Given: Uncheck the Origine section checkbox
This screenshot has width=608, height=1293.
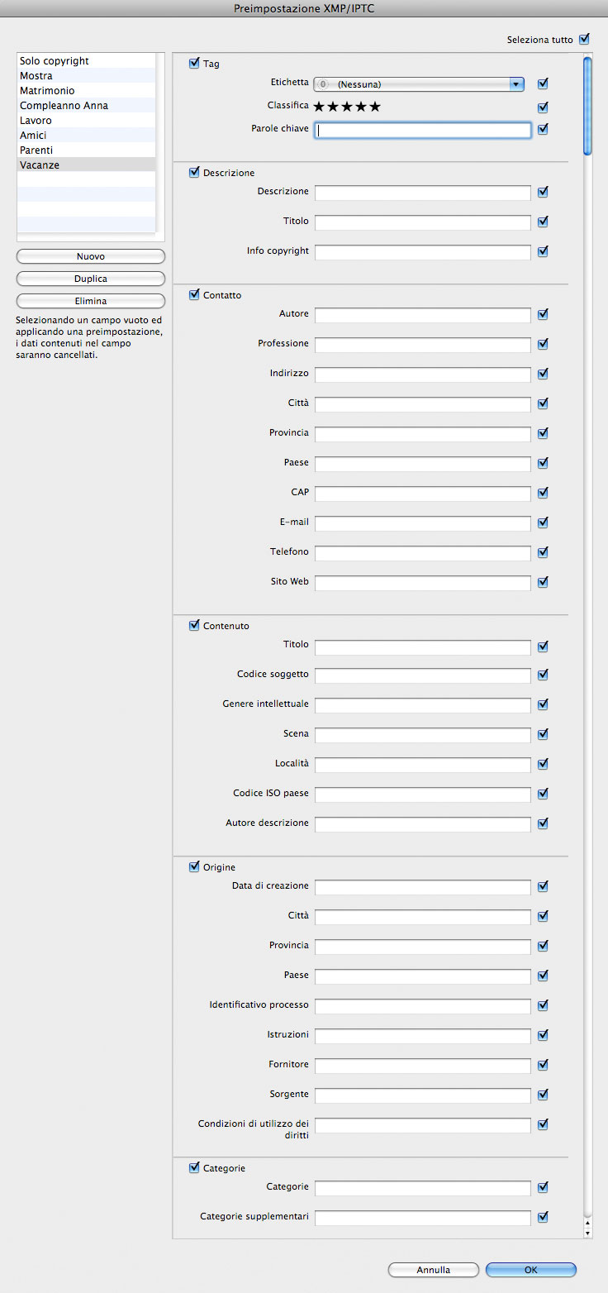Looking at the screenshot, I should pos(194,866).
